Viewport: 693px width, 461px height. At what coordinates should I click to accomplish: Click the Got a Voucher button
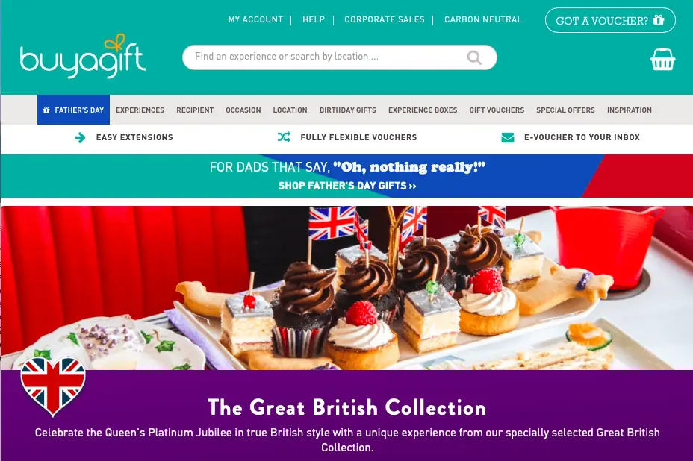point(610,20)
